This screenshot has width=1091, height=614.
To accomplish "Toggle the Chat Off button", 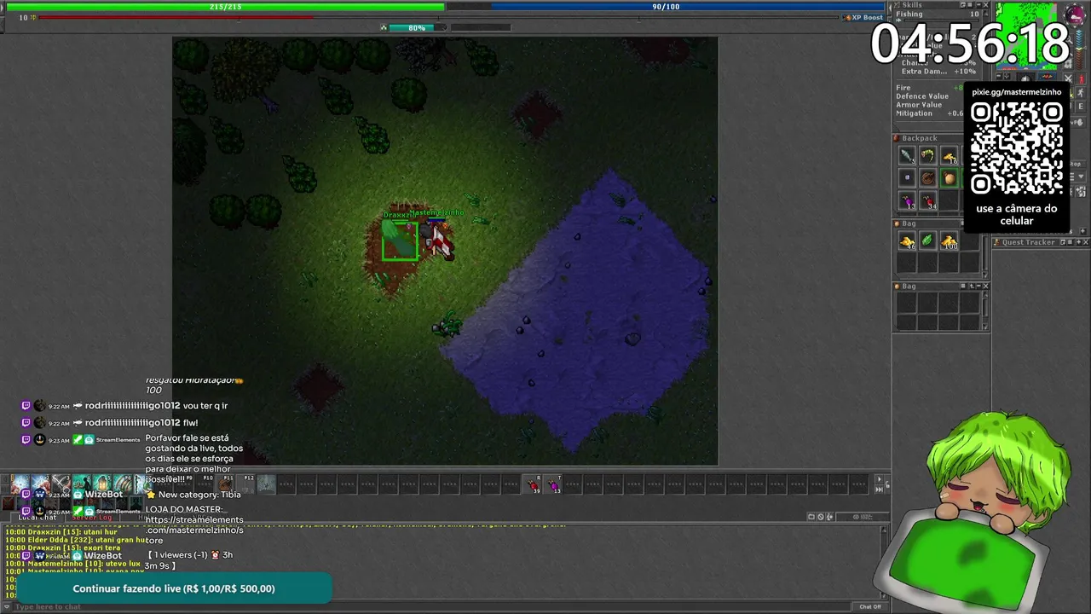I will point(870,607).
